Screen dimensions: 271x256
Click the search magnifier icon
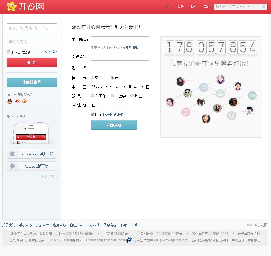pyautogui.click(x=264, y=7)
